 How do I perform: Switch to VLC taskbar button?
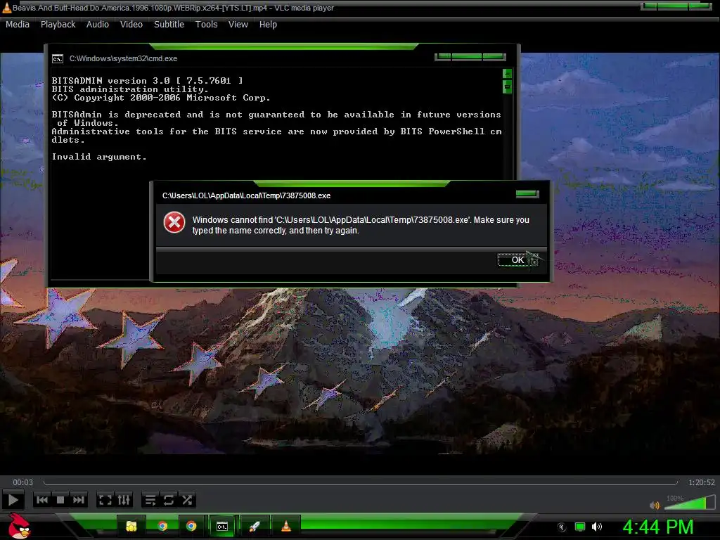[285, 526]
